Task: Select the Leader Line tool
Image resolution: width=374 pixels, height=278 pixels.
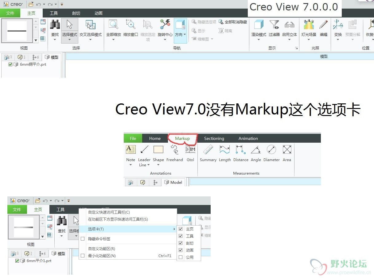Action: coord(144,150)
